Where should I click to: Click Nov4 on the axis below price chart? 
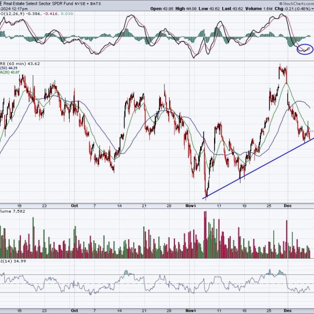(191, 206)
